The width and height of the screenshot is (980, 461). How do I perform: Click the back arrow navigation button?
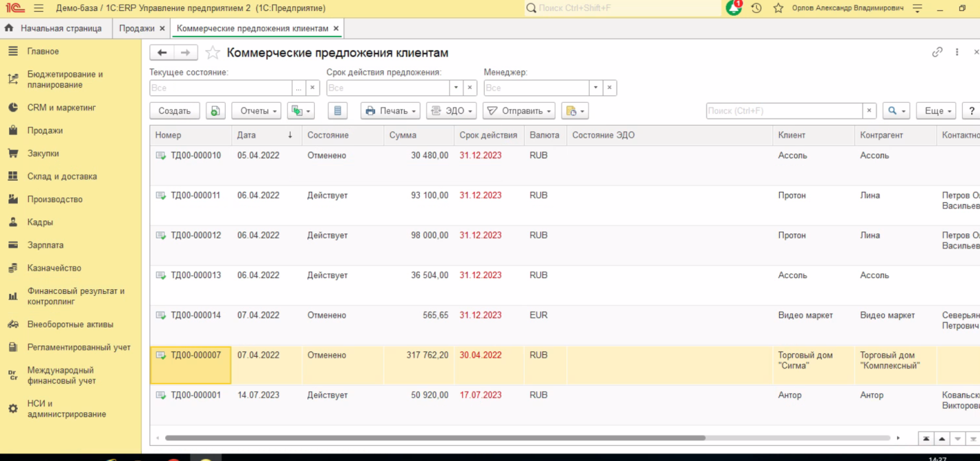(x=162, y=53)
